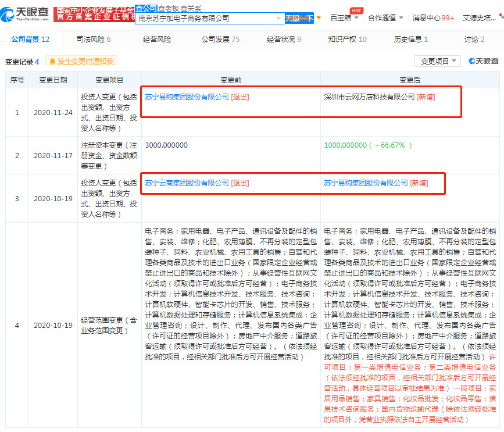This screenshot has width=504, height=432.
Task: Click 注册资本变更 change item cell
Action: (109, 156)
